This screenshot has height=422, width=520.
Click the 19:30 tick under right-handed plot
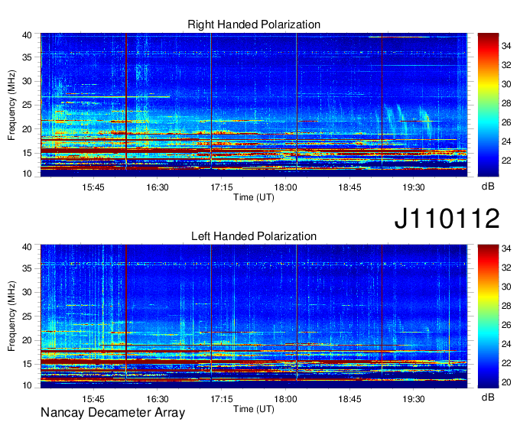(x=414, y=187)
